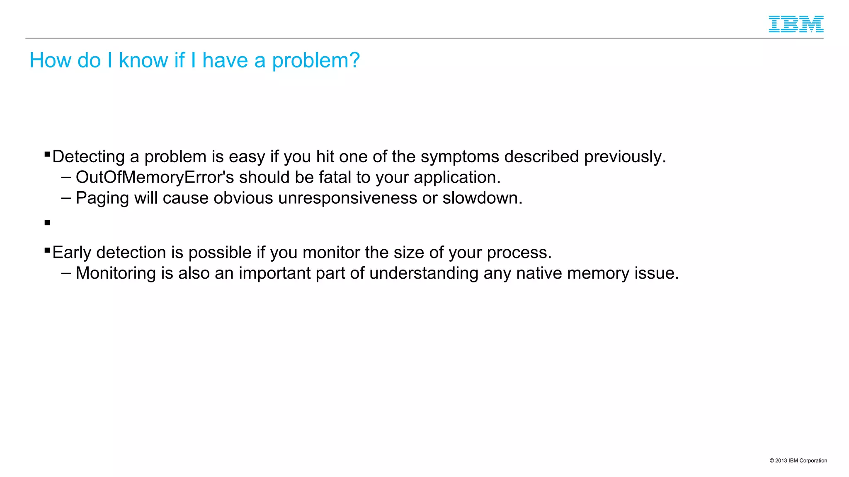Click the phrase 'symptoms described previously'
Screen dimensions: 849x477
pyautogui.click(x=543, y=157)
